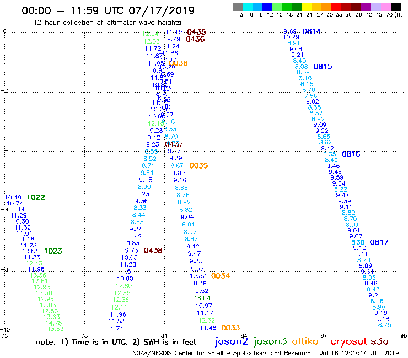Click the time marker '0815'
The width and height of the screenshot is (408, 358).
323,67
